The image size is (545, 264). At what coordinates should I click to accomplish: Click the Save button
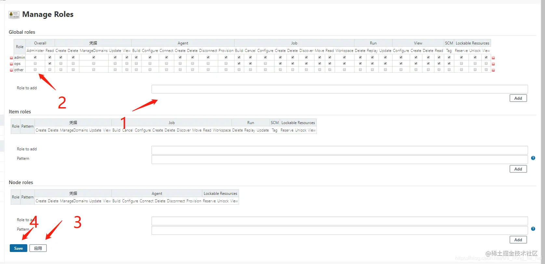[19, 248]
